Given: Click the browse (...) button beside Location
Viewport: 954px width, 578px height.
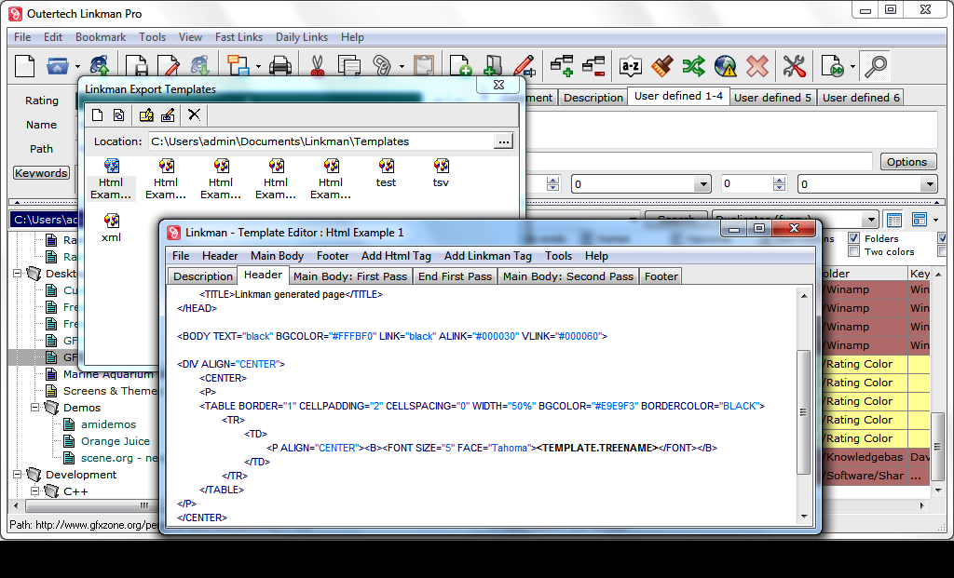Looking at the screenshot, I should (x=504, y=141).
